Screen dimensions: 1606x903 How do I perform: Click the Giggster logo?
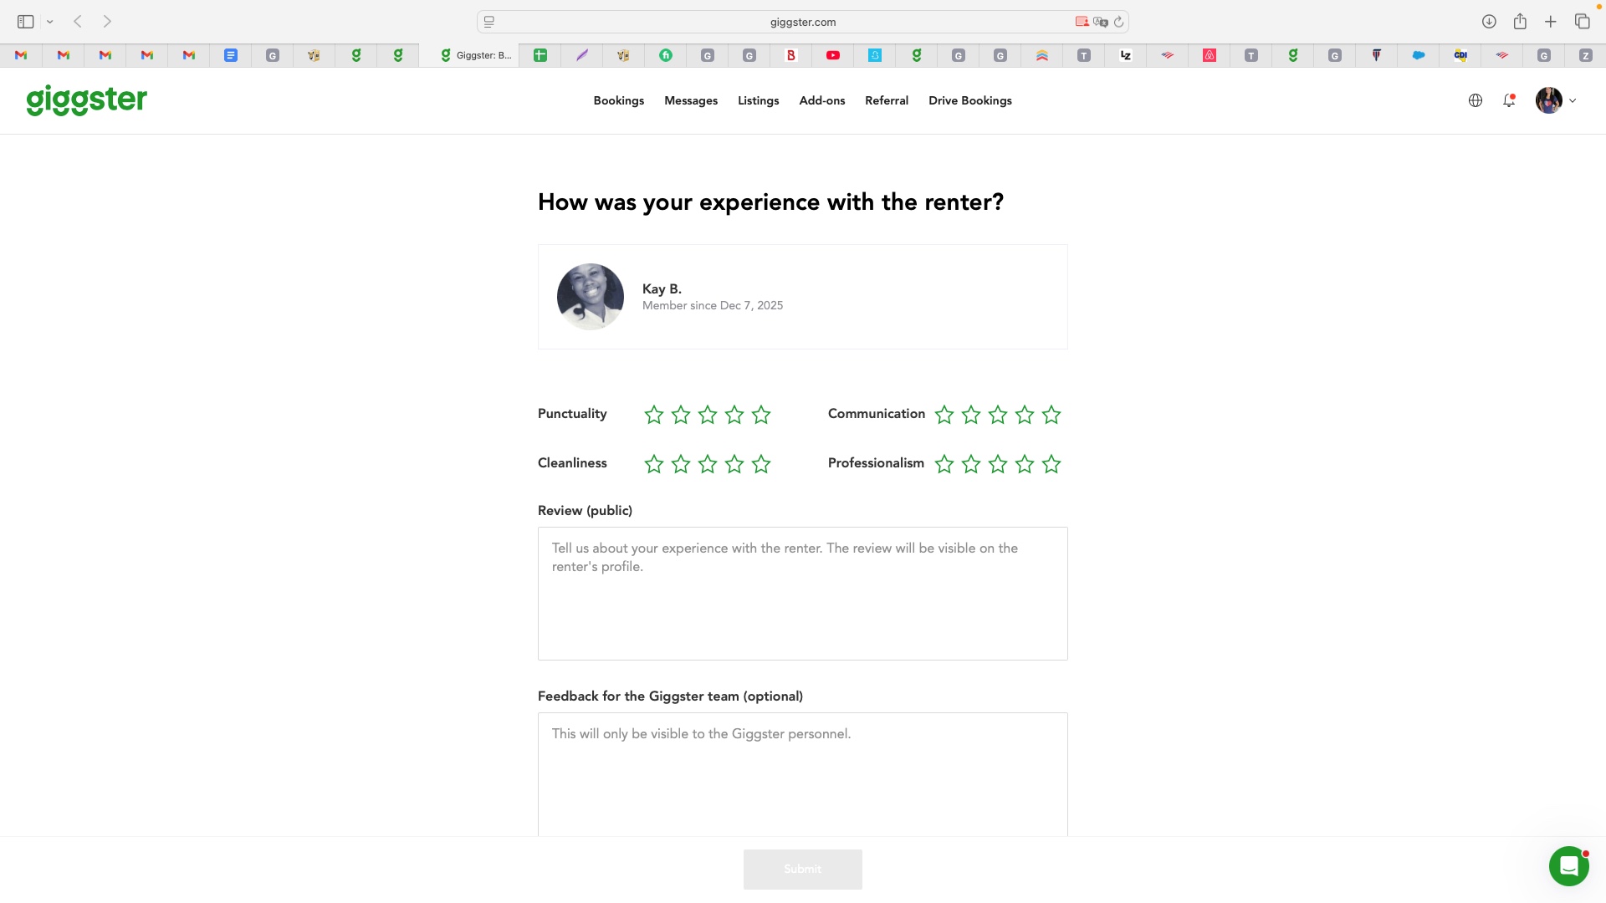pos(86,100)
